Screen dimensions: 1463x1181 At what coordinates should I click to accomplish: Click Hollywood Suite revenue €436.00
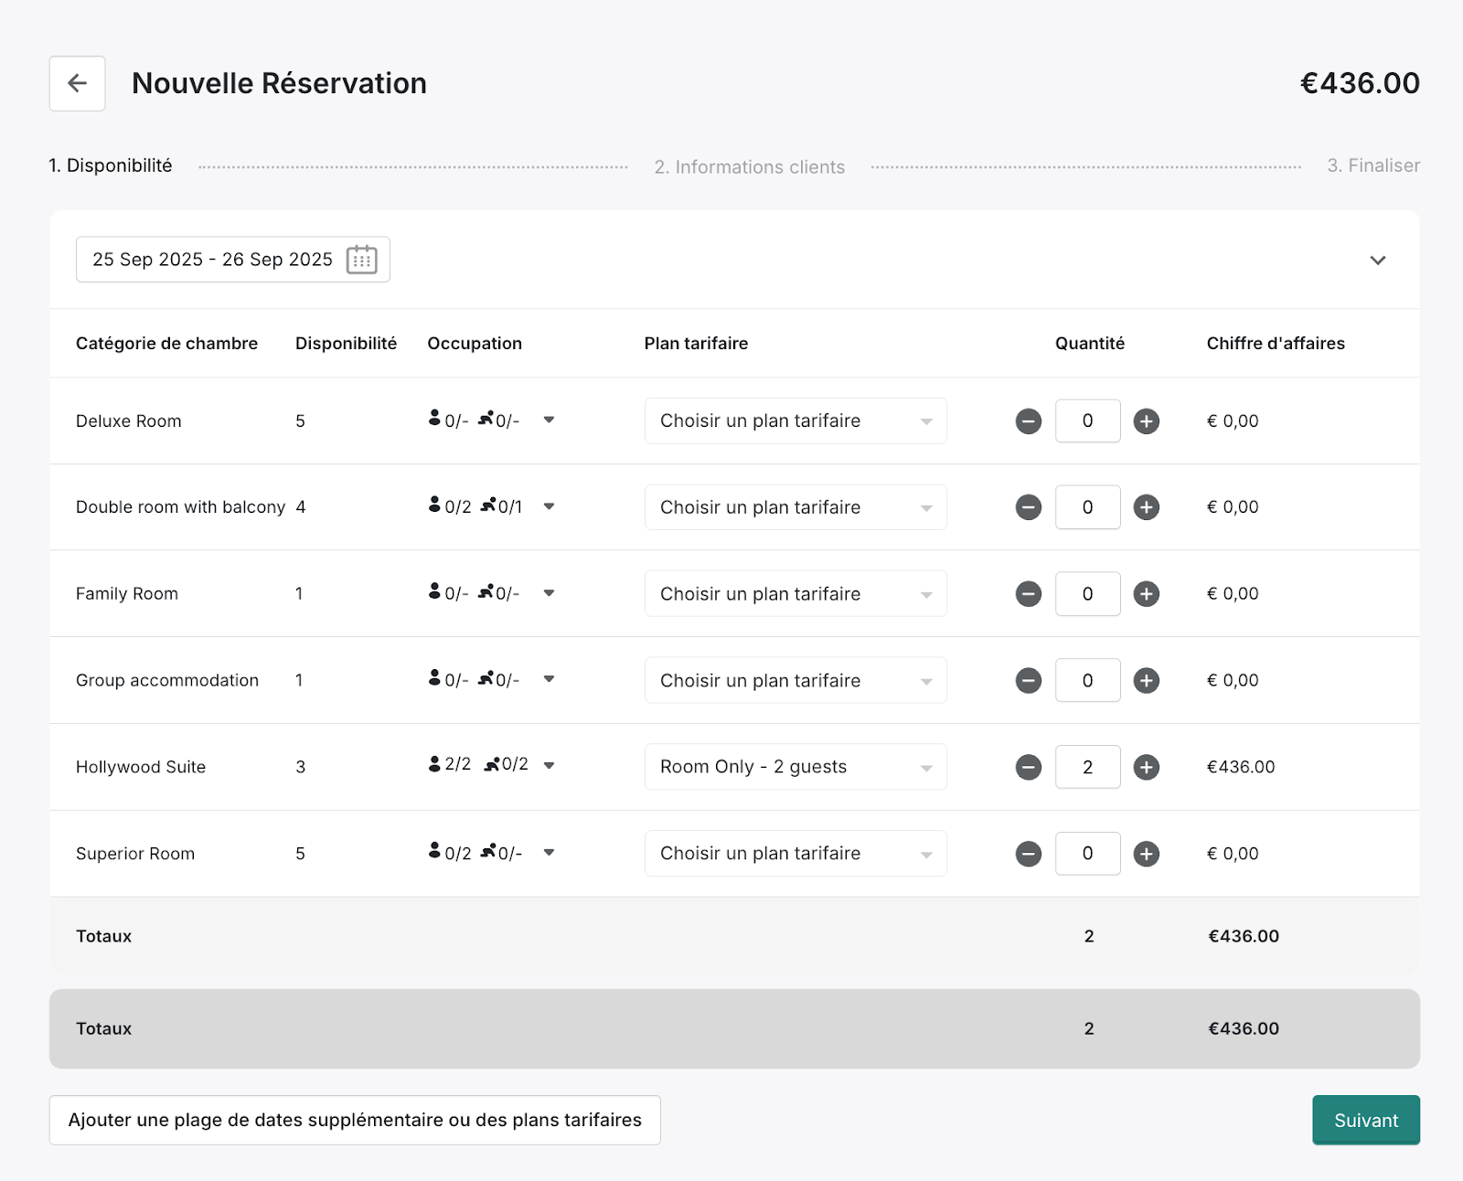[1241, 767]
